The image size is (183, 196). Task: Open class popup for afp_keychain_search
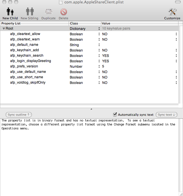click(99, 56)
